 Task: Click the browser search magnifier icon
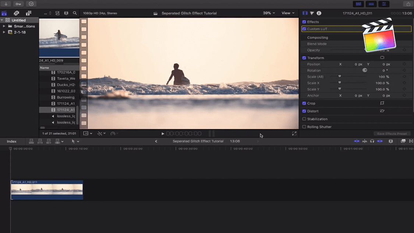[x=75, y=13]
